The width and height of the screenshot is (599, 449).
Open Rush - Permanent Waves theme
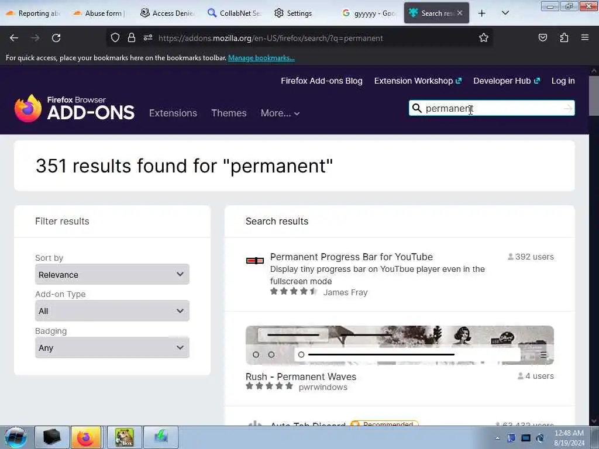click(x=301, y=377)
